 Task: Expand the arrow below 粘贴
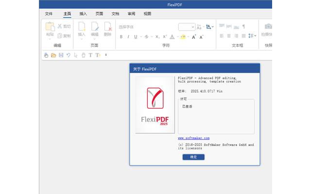coord(50,39)
